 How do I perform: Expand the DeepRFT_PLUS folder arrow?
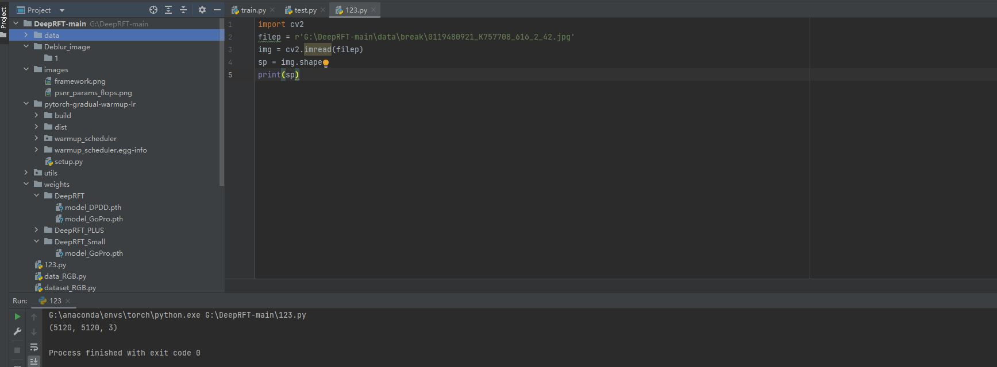[36, 230]
